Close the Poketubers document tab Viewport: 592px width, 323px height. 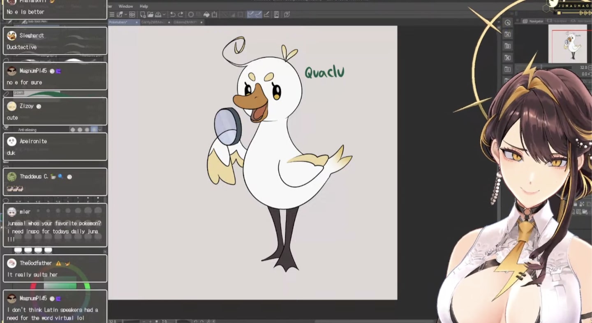tap(136, 22)
